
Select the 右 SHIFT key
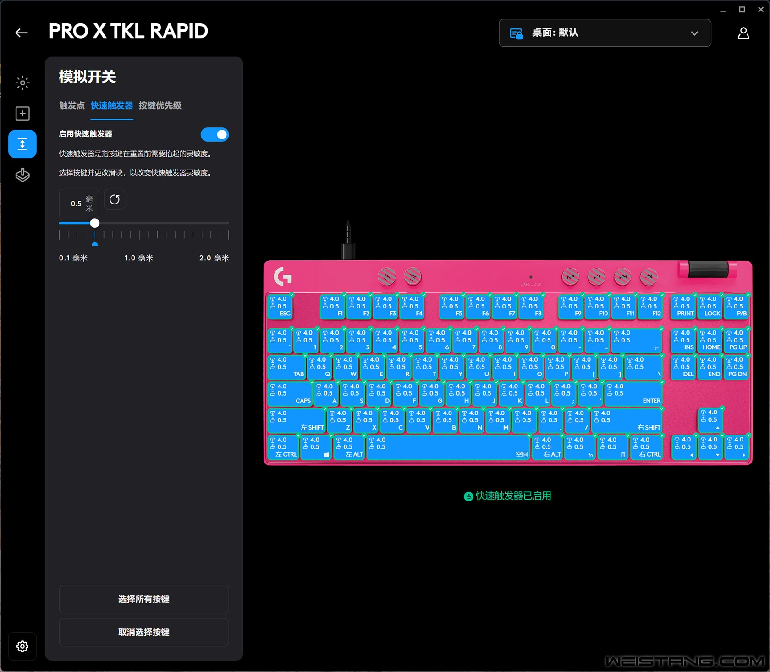[627, 421]
